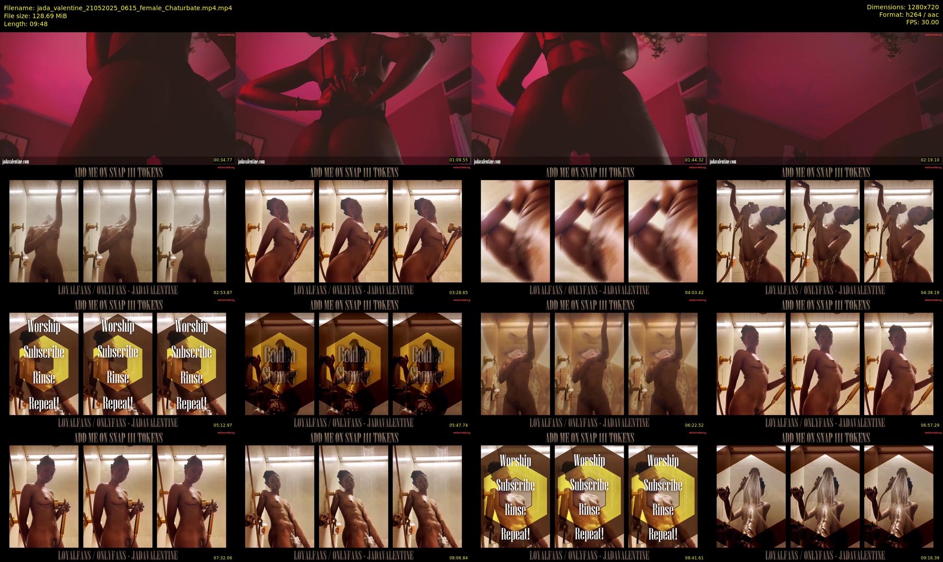943x562 pixels.
Task: Pick the frame thumbnail stamped 08:06.84
Action: coord(353,496)
